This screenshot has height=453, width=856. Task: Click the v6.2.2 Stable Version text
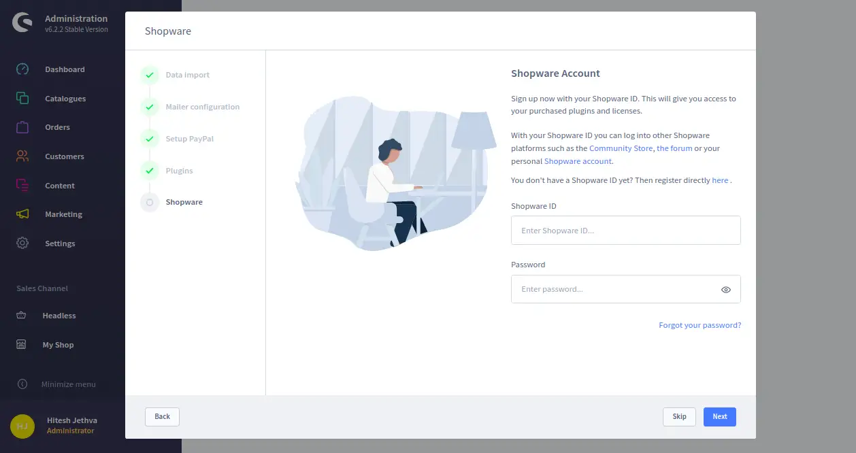click(76, 30)
